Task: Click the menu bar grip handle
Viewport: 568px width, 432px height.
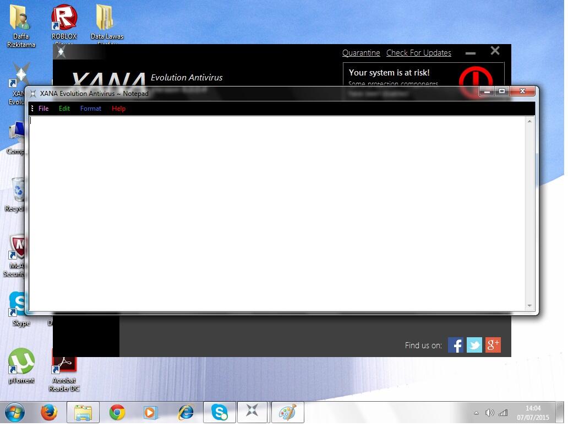Action: click(32, 109)
